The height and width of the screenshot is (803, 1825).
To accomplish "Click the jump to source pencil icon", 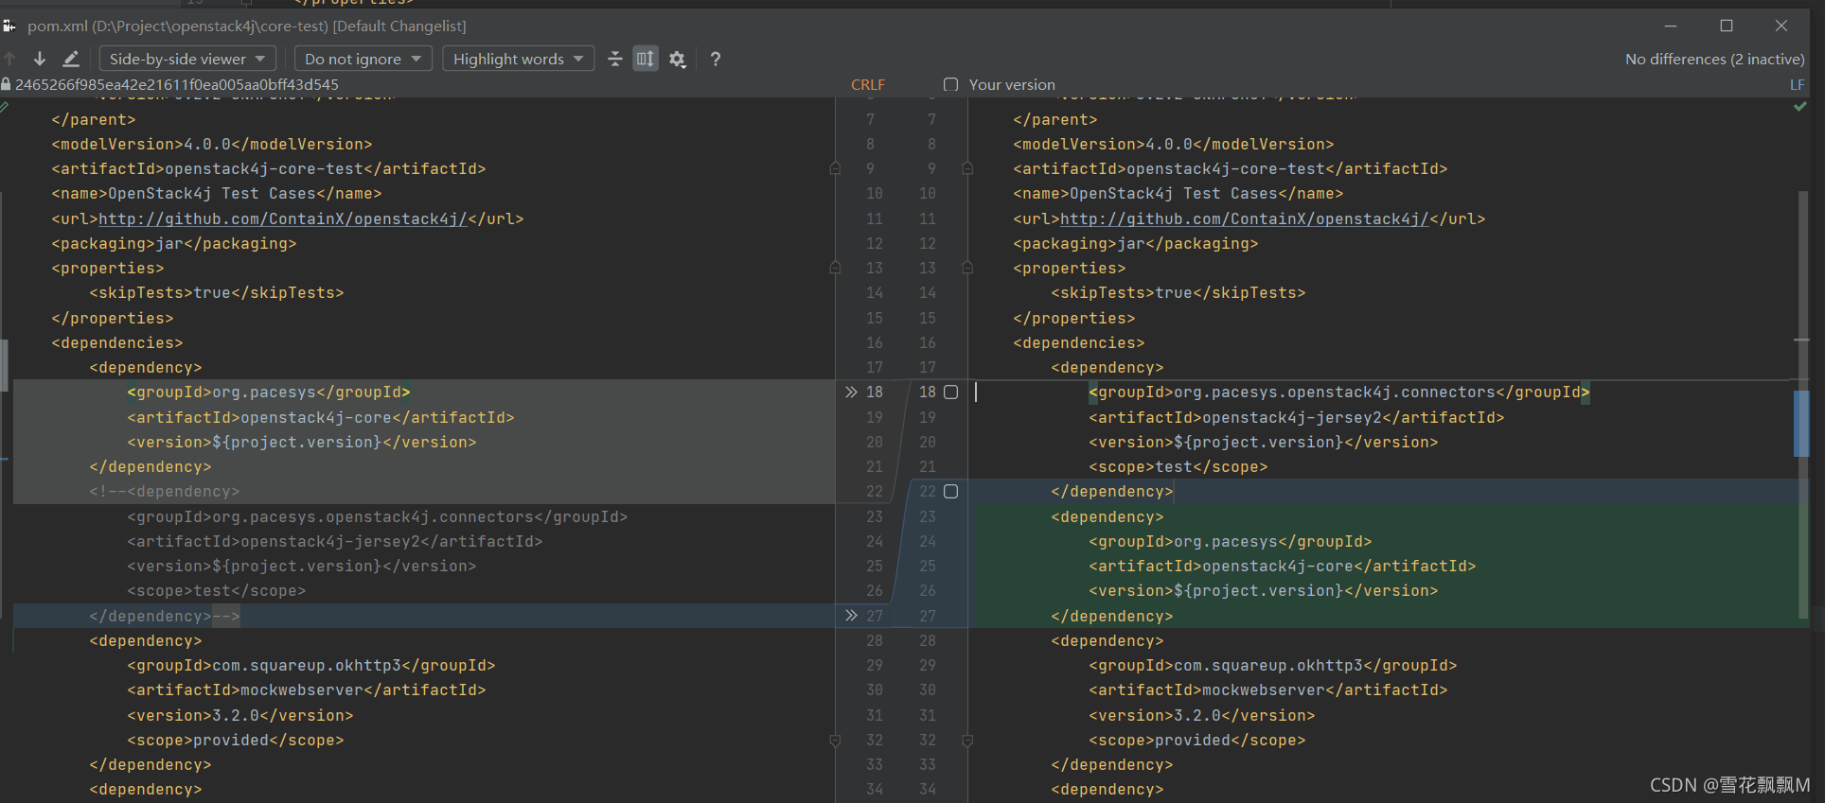I will (71, 59).
